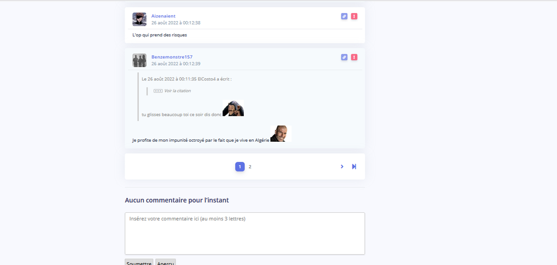Focus the comment text box
This screenshot has height=265, width=557.
(245, 233)
